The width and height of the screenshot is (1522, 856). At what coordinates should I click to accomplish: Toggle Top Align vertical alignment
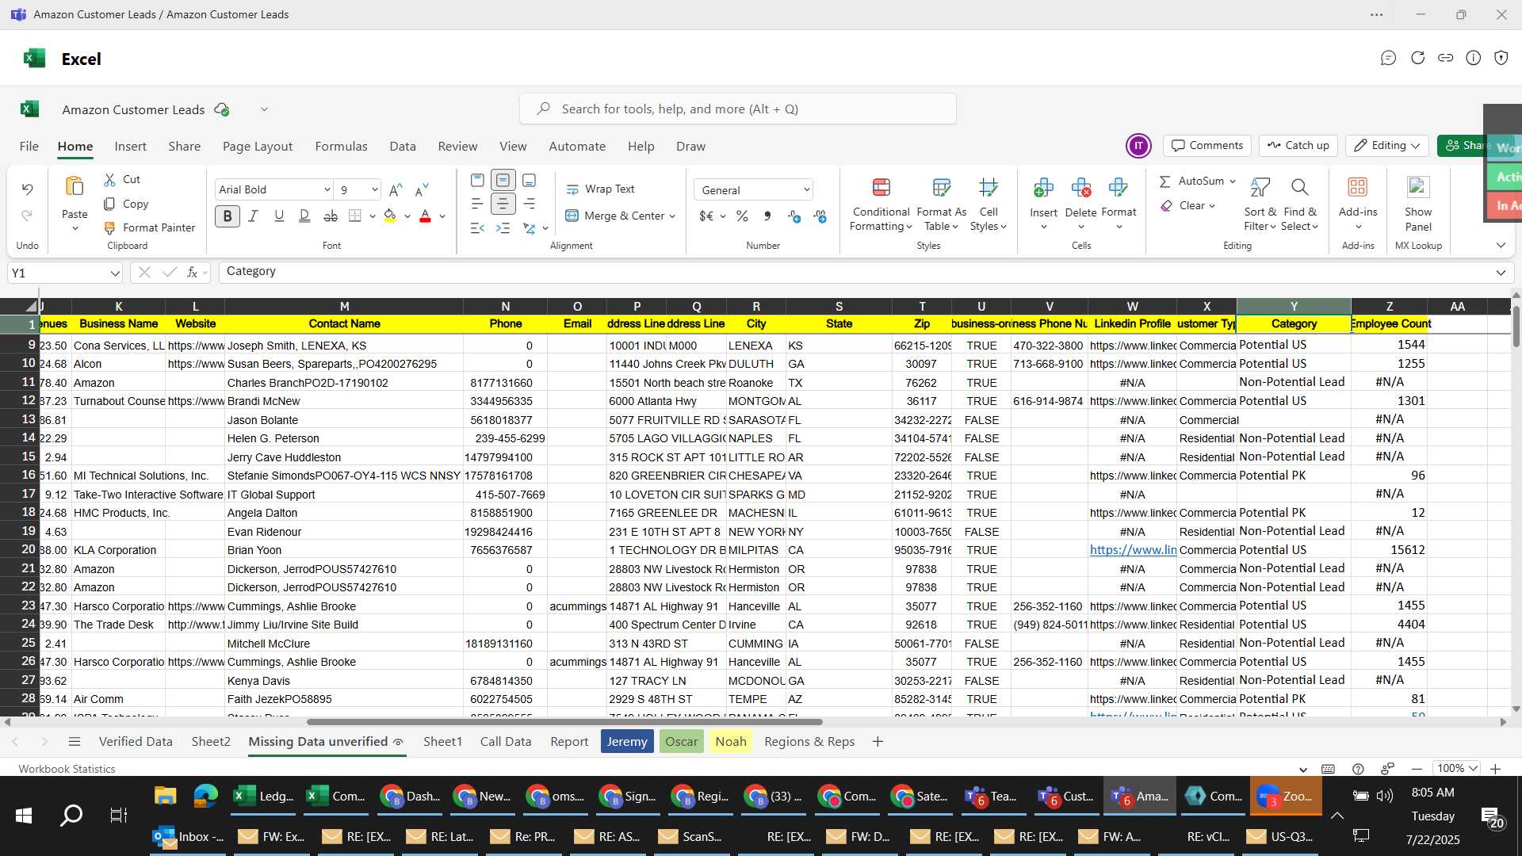point(477,180)
